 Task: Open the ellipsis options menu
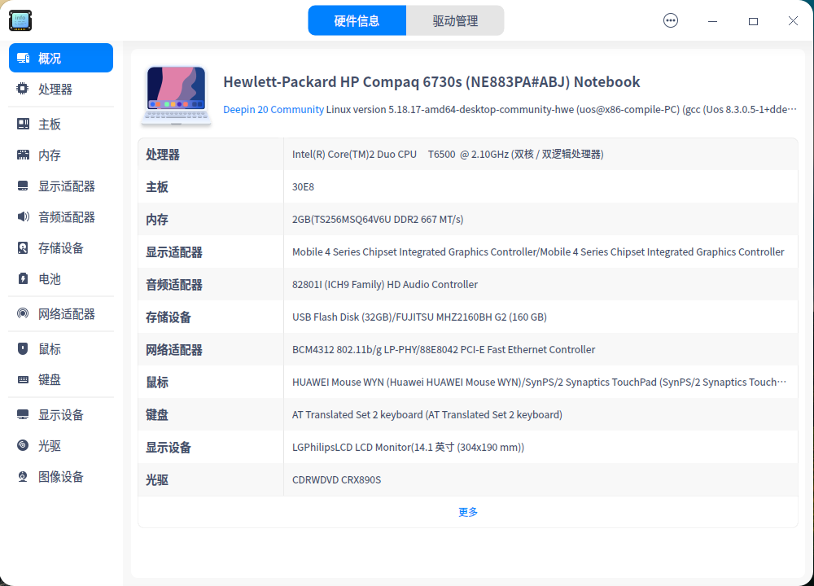tap(670, 20)
